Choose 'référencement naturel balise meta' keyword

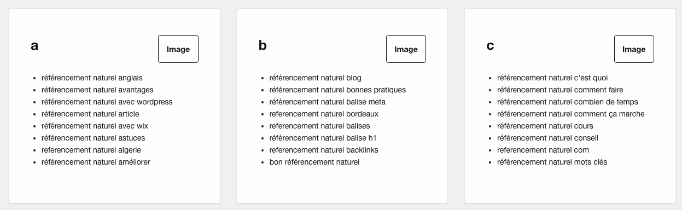[x=328, y=102]
